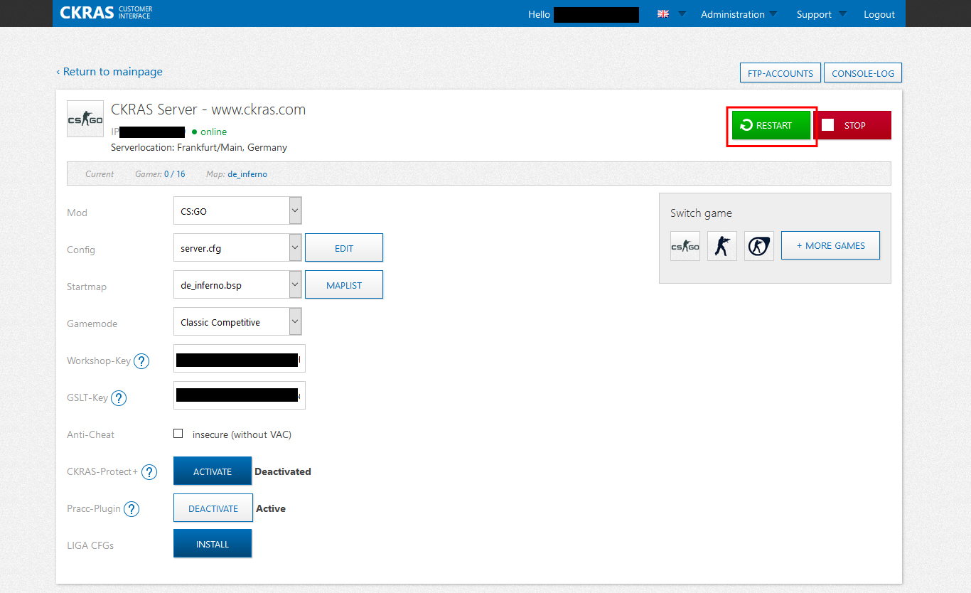Click the CKRAS logo in header
The width and height of the screenshot is (971, 593).
coord(107,12)
